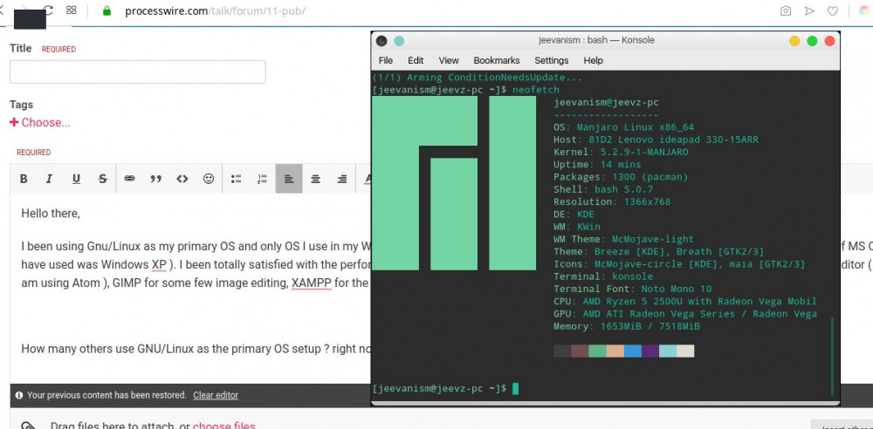Click the Clear editor link
Screen dimensions: 873x429
[216, 395]
